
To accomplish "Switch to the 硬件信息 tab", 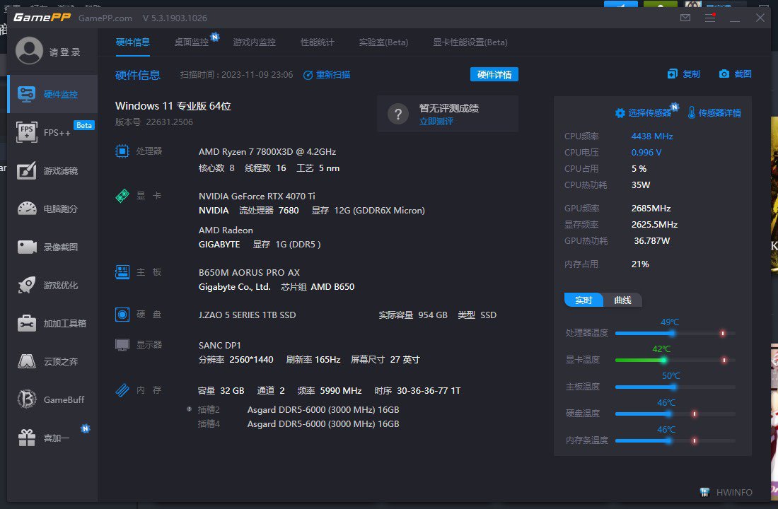I will tap(132, 42).
